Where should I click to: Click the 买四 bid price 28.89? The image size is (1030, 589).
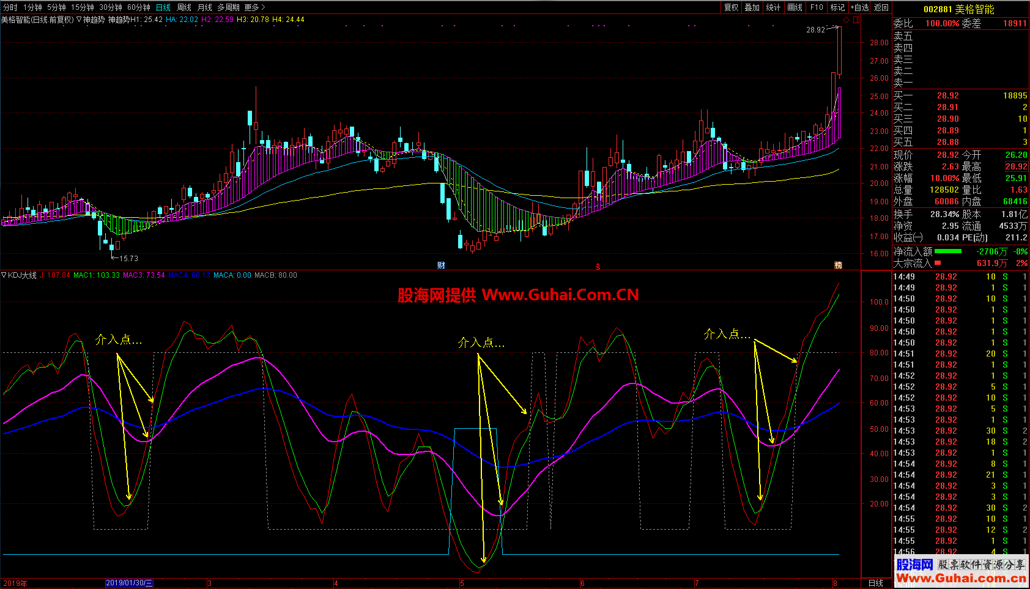pyautogui.click(x=948, y=130)
